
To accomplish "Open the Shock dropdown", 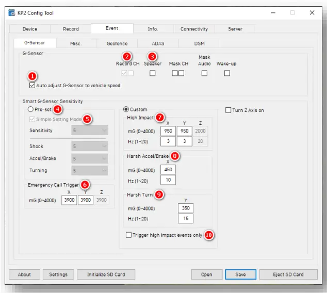I will pos(90,146).
